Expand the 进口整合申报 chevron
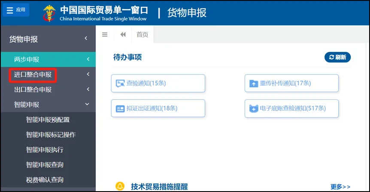Image resolution: width=370 pixels, height=192 pixels. pos(88,74)
